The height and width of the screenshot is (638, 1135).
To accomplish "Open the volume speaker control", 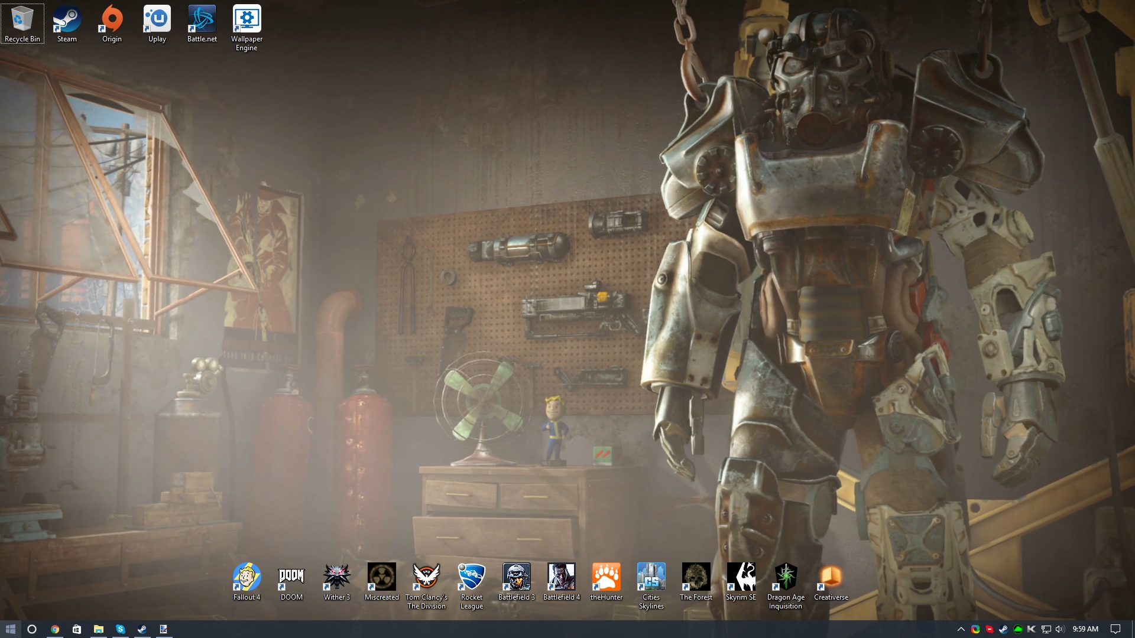I will 1060,629.
